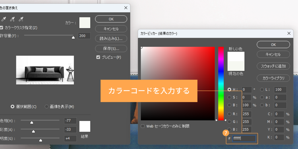Click the K percent field

[279, 137]
